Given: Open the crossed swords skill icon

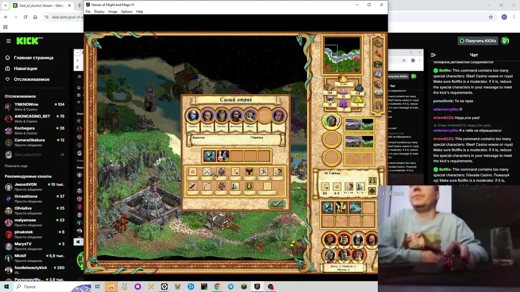Looking at the screenshot, I should tap(207, 172).
